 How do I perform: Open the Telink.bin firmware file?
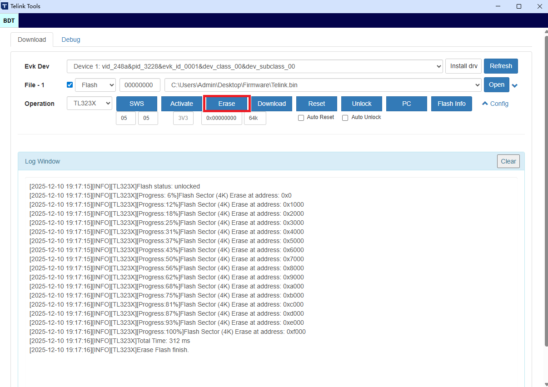coord(496,84)
